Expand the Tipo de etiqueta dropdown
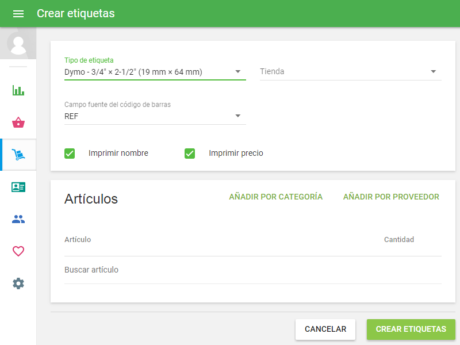The height and width of the screenshot is (345, 460). pos(155,72)
